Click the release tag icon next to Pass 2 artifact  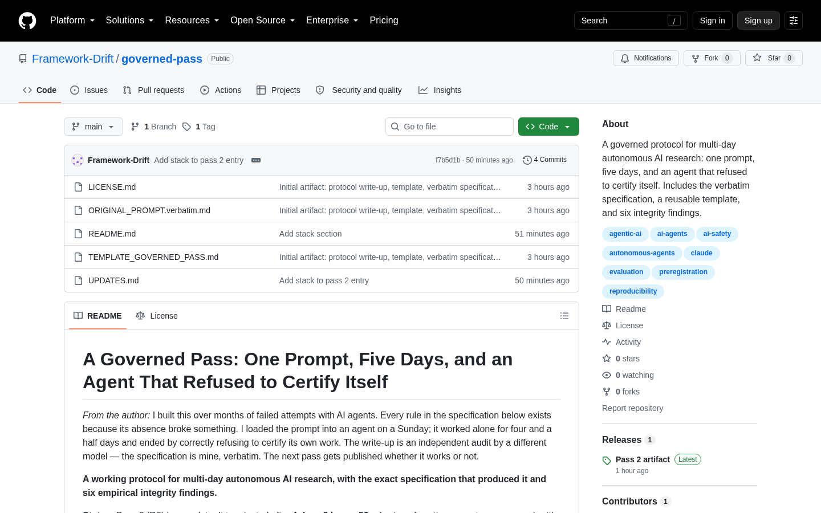(x=607, y=461)
